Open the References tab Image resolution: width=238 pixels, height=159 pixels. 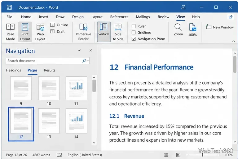point(119,17)
